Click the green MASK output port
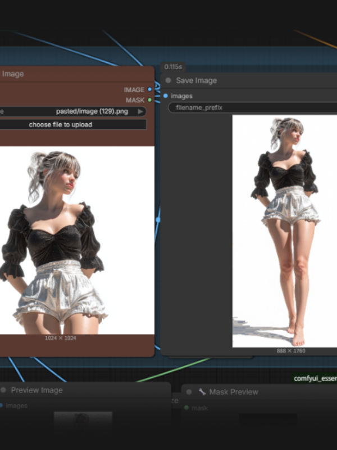 tap(149, 100)
